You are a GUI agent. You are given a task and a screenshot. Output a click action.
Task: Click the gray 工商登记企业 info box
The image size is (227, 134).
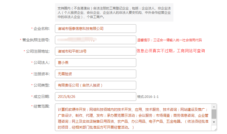coord(114,12)
